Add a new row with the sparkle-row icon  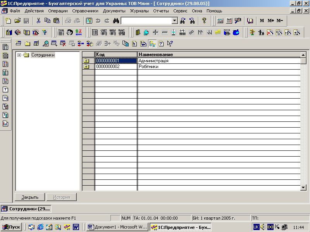click(18, 43)
